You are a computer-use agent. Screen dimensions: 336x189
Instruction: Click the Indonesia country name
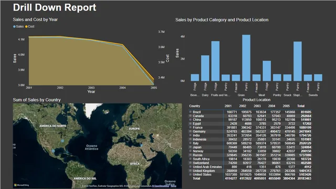point(199,139)
